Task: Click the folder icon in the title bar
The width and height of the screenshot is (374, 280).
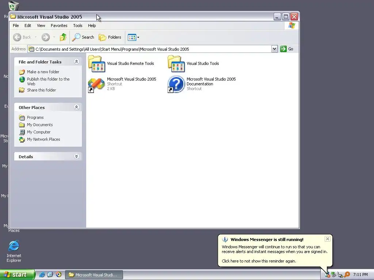Action: [x=13, y=17]
